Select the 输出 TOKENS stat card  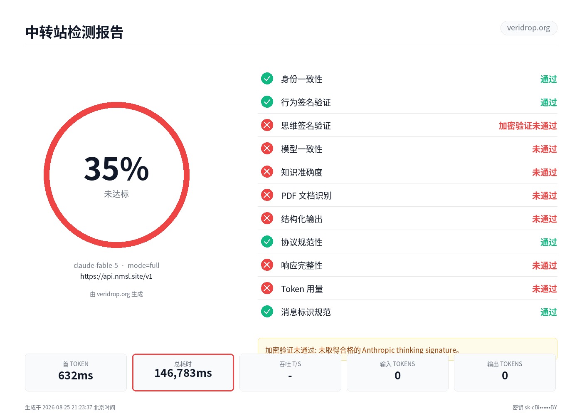[x=505, y=372]
